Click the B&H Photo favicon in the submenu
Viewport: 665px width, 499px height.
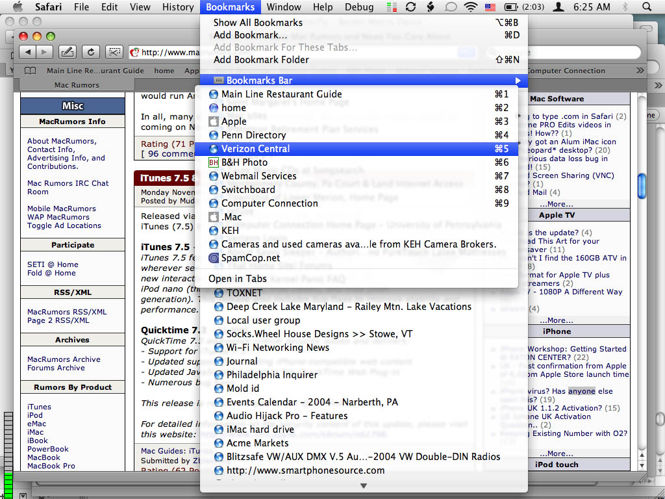(x=213, y=162)
